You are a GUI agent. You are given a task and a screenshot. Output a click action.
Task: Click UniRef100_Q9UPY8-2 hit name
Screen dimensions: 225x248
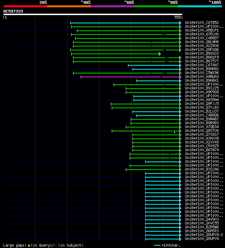click(x=204, y=235)
